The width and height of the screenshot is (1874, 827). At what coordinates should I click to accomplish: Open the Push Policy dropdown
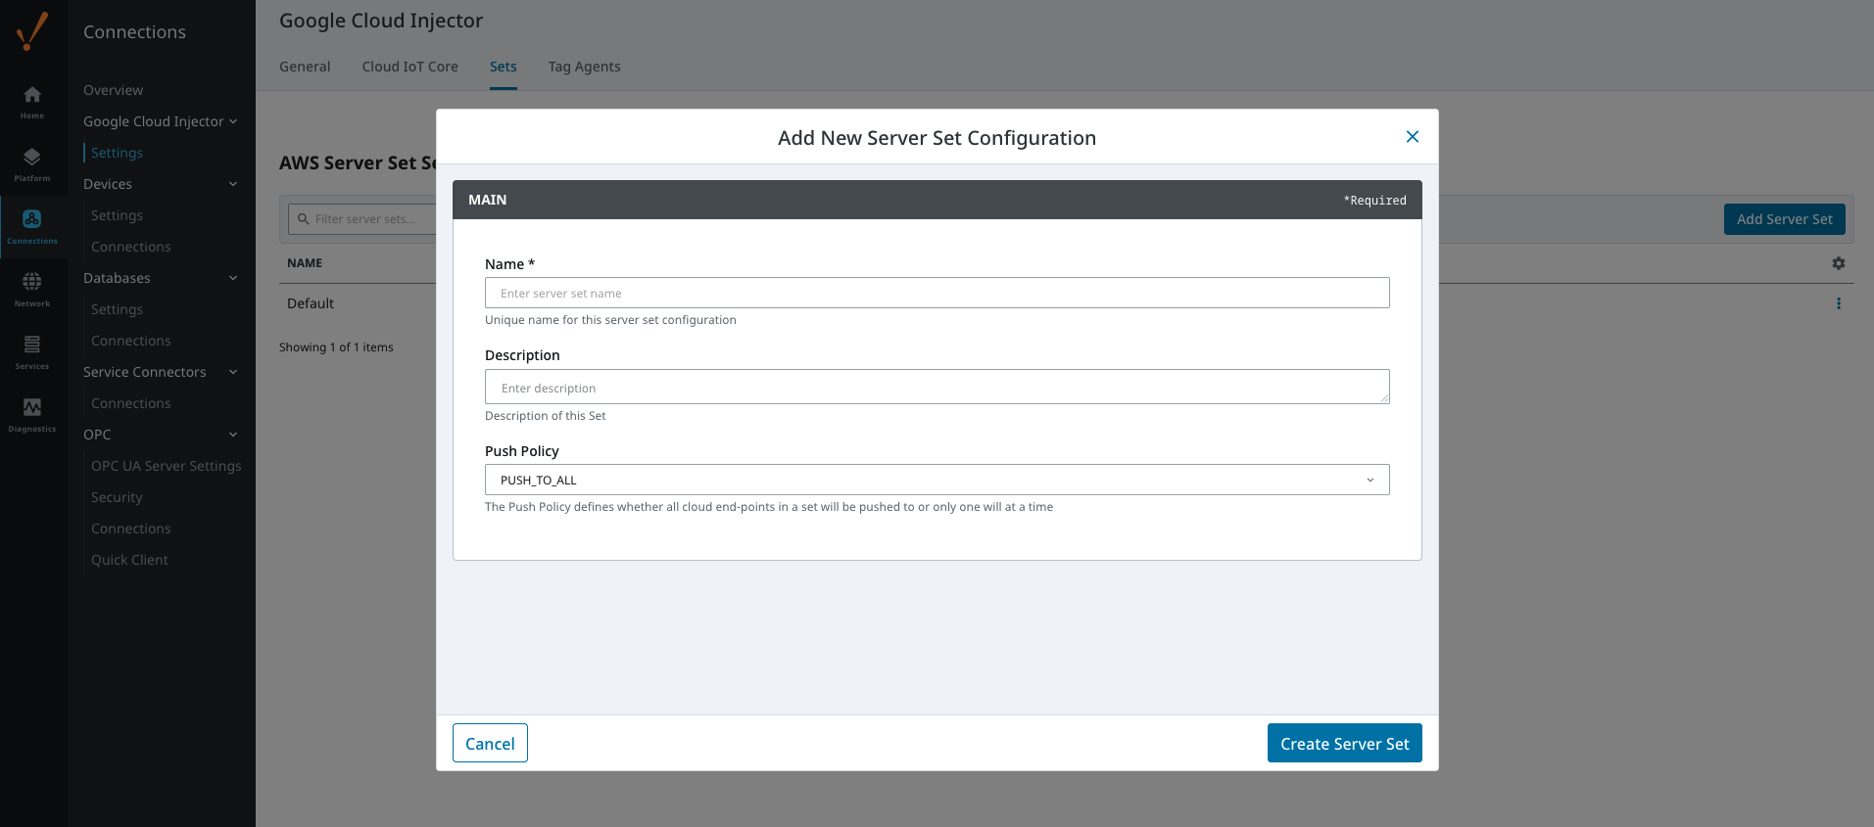coord(937,480)
